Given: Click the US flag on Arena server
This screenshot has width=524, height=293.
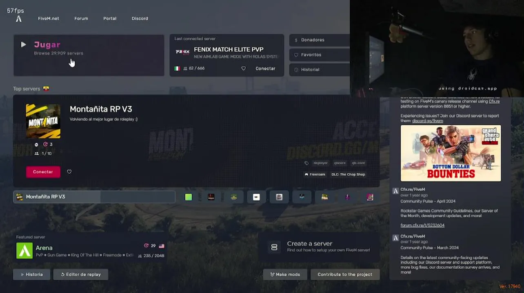Looking at the screenshot, I should coord(162,246).
